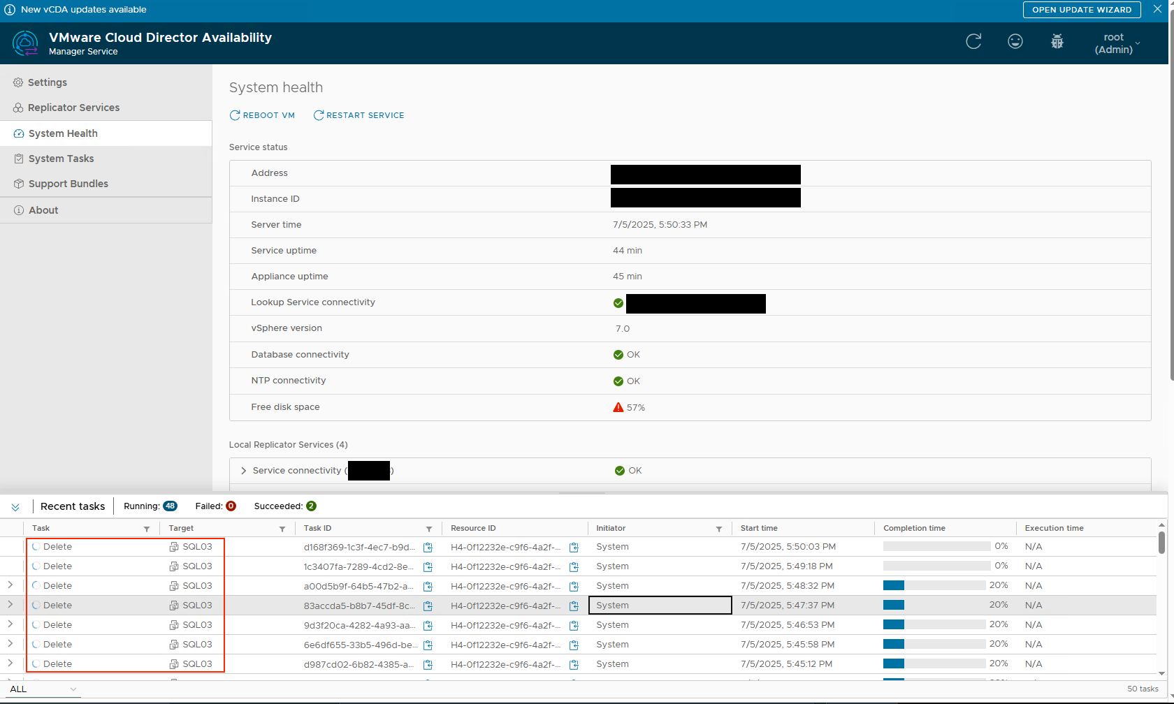Copy the Task ID d168f369 using its copy icon

428,548
